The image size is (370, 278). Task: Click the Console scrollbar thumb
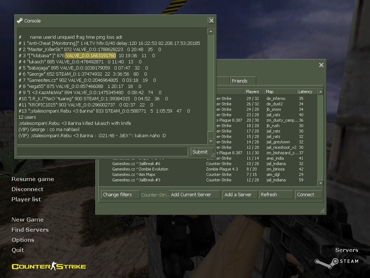(211, 134)
